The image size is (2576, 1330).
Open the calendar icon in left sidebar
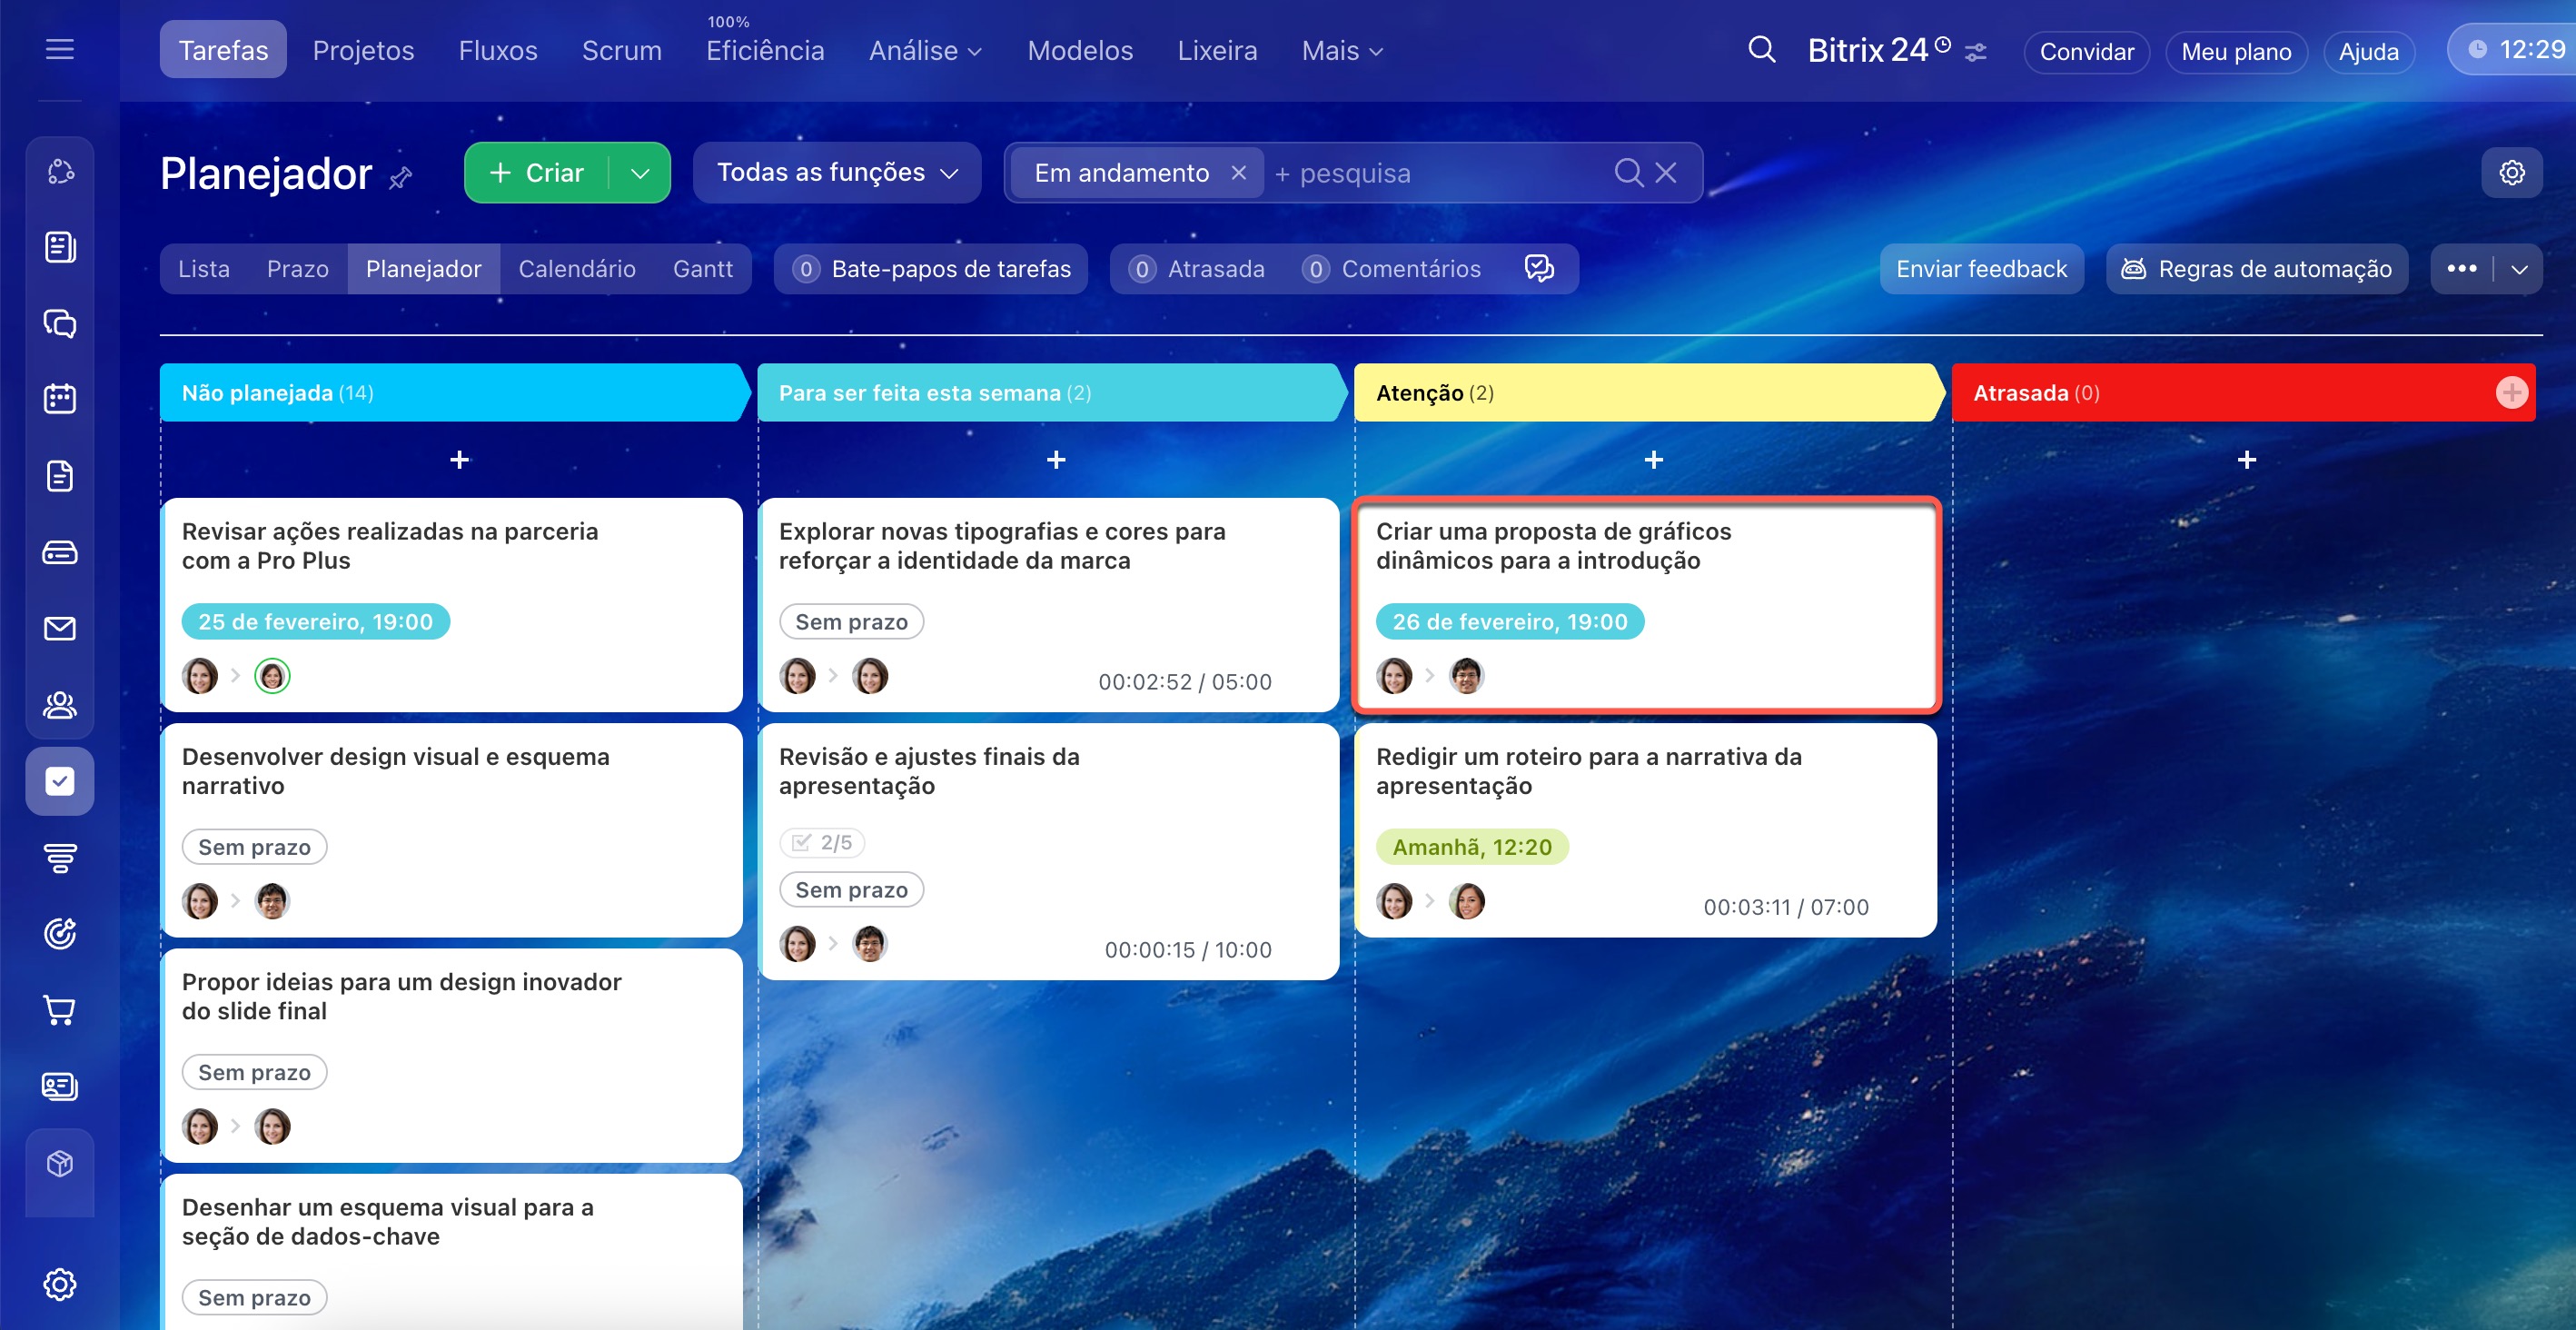click(60, 399)
